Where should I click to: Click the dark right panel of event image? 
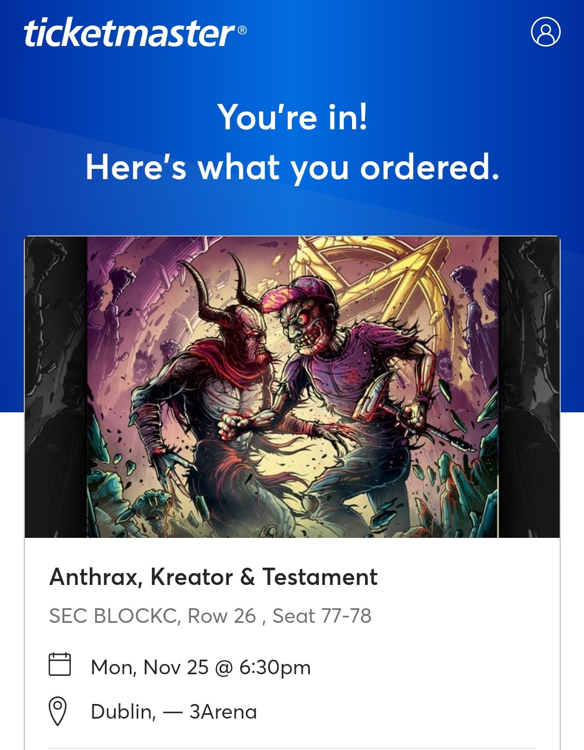pyautogui.click(x=529, y=387)
